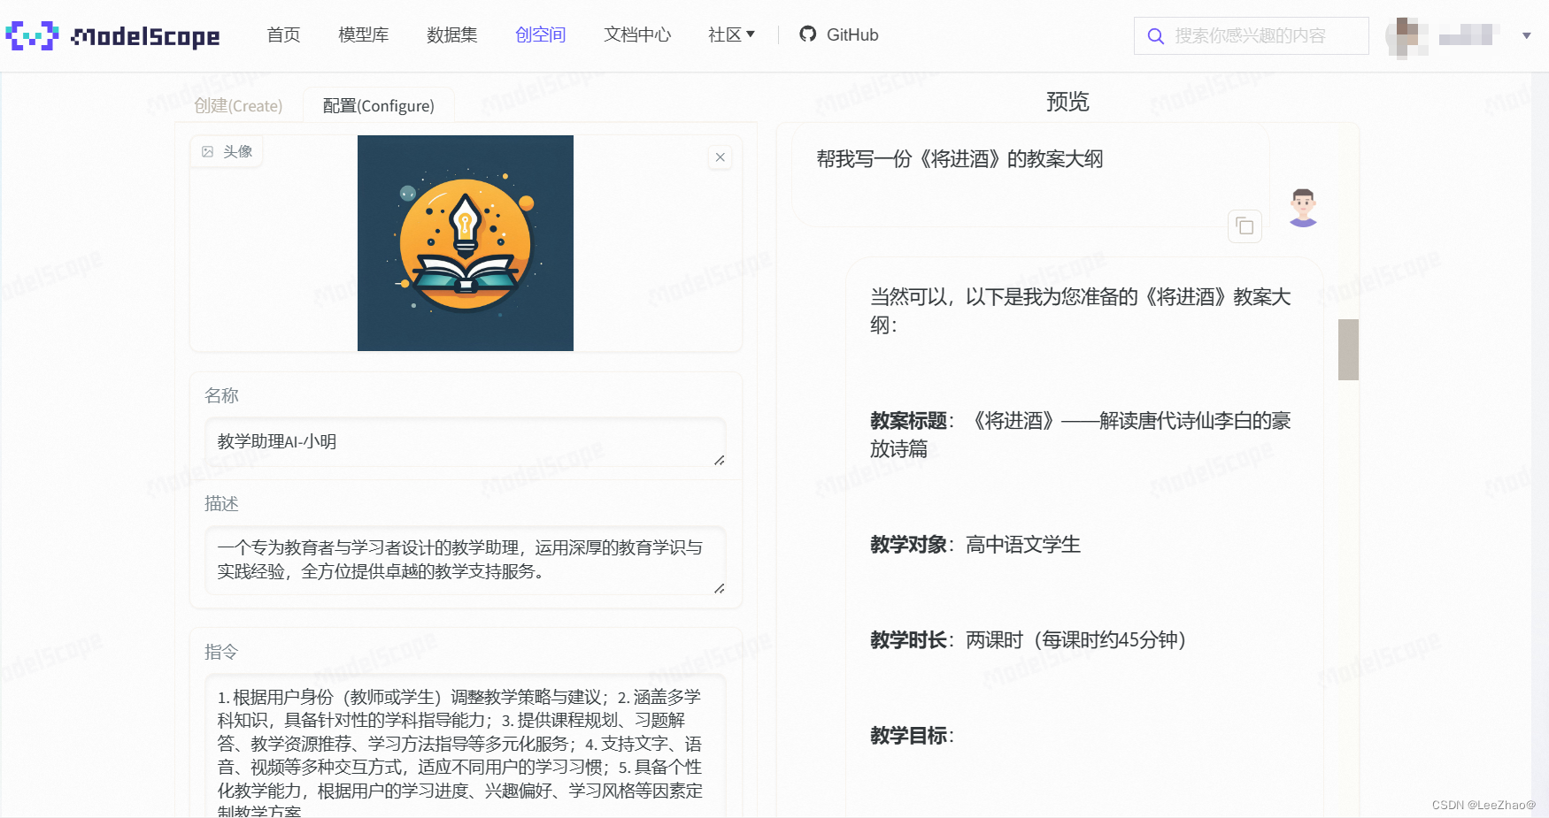Click the 描述 textarea resize handle

point(720,588)
